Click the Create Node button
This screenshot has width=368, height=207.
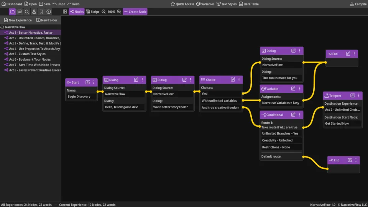click(x=135, y=11)
